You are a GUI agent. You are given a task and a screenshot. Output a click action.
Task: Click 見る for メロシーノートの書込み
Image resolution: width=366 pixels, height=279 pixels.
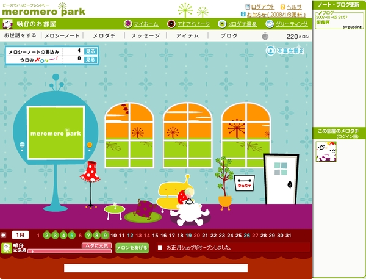pyautogui.click(x=90, y=51)
